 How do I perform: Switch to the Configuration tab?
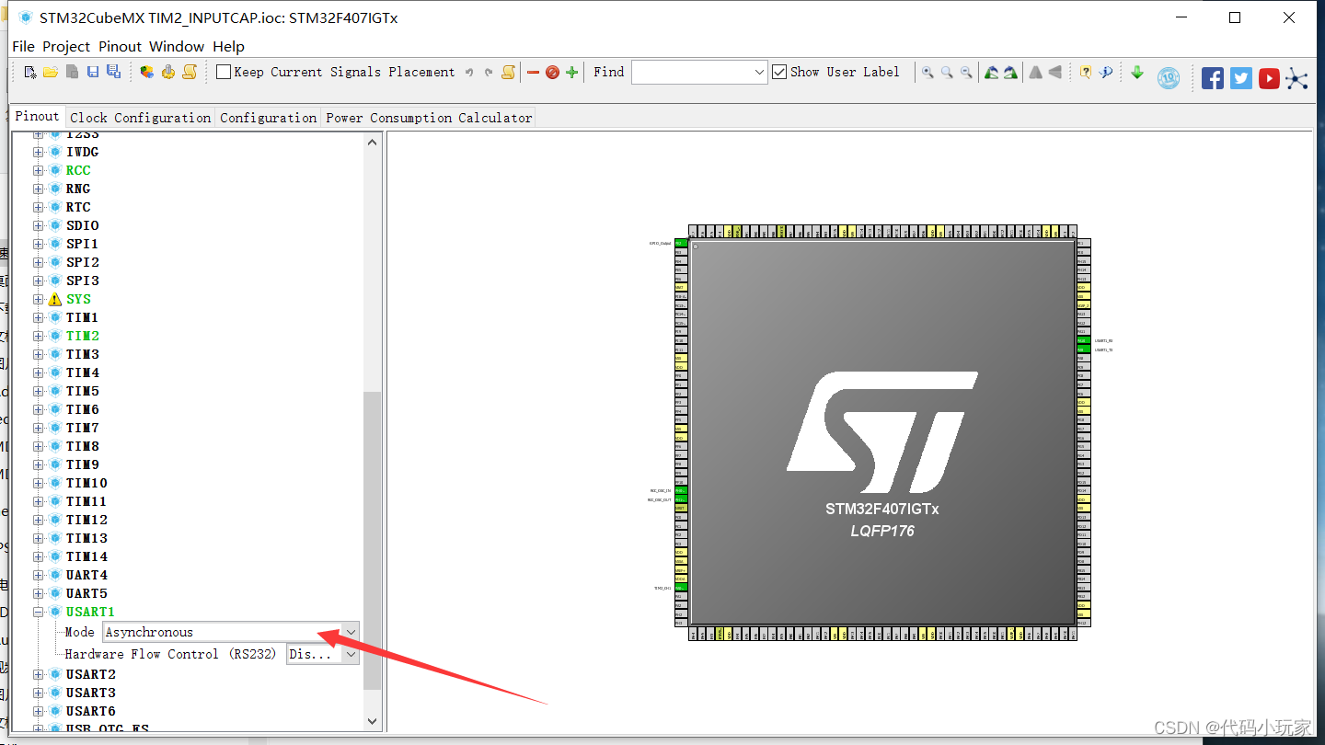[x=268, y=118]
